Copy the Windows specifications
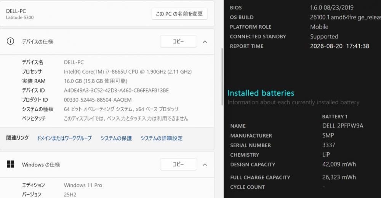Image resolution: width=381 pixels, height=198 pixels. click(178, 164)
